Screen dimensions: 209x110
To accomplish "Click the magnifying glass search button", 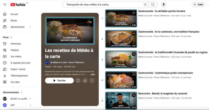I will tap(153, 5).
